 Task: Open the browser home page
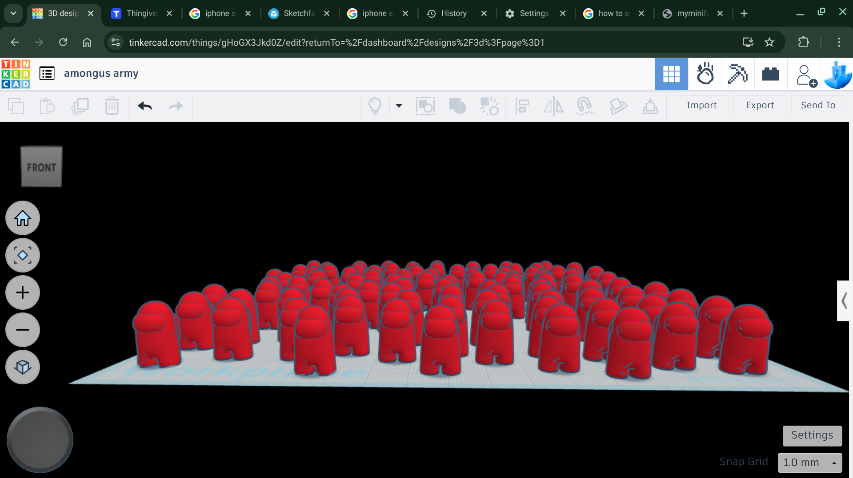[x=87, y=42]
